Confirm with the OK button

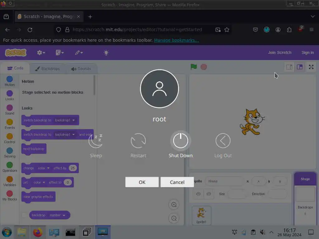[x=142, y=182]
